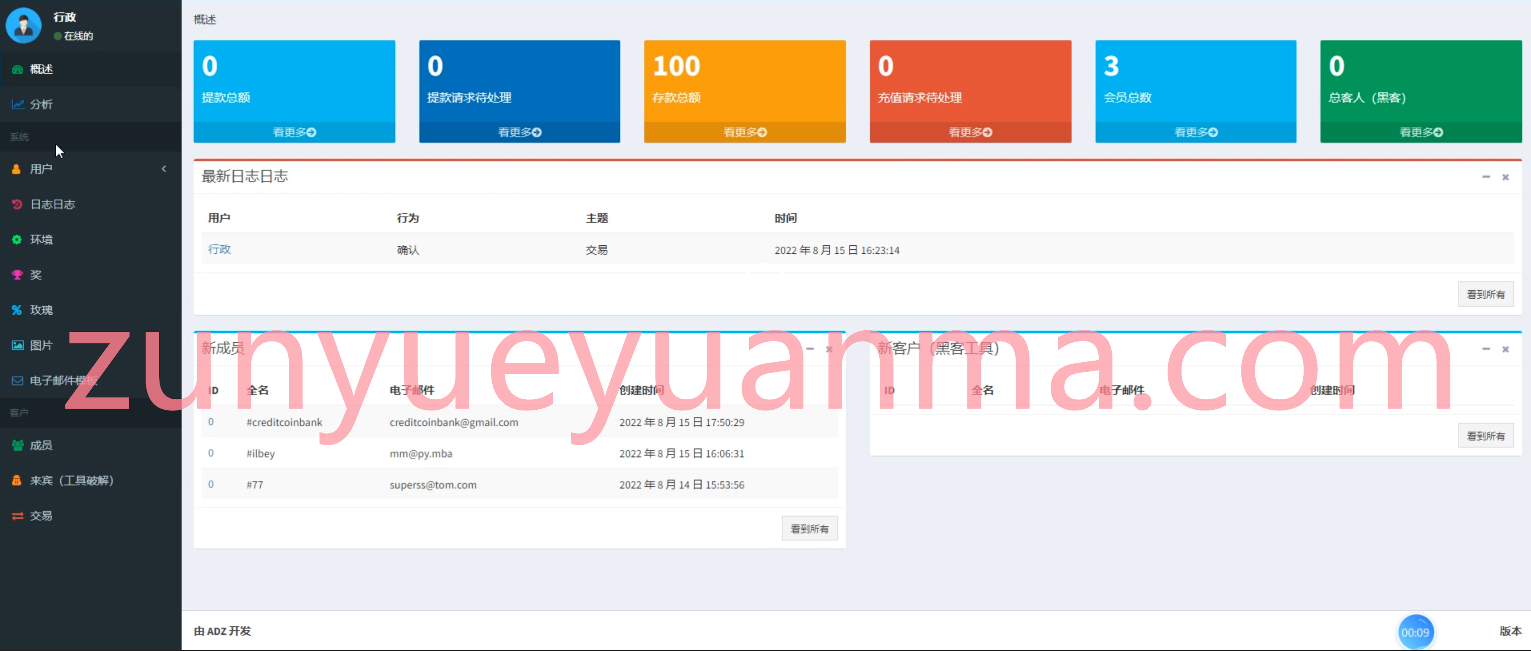Open 日志日志 history icon
Viewport: 1531px width, 651px height.
coord(17,205)
